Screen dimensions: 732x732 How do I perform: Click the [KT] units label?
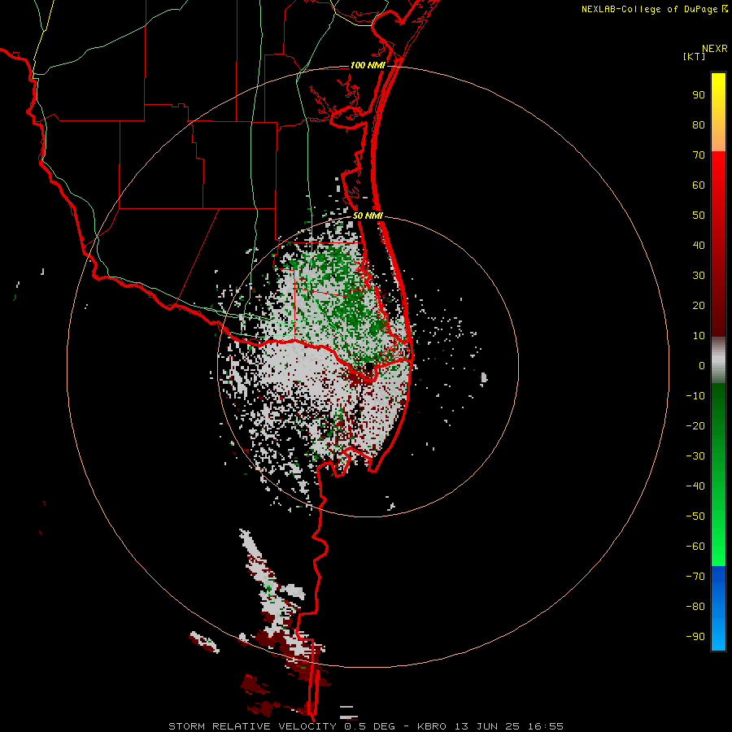point(695,56)
